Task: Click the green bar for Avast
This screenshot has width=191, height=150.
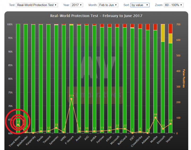Action: [79, 79]
